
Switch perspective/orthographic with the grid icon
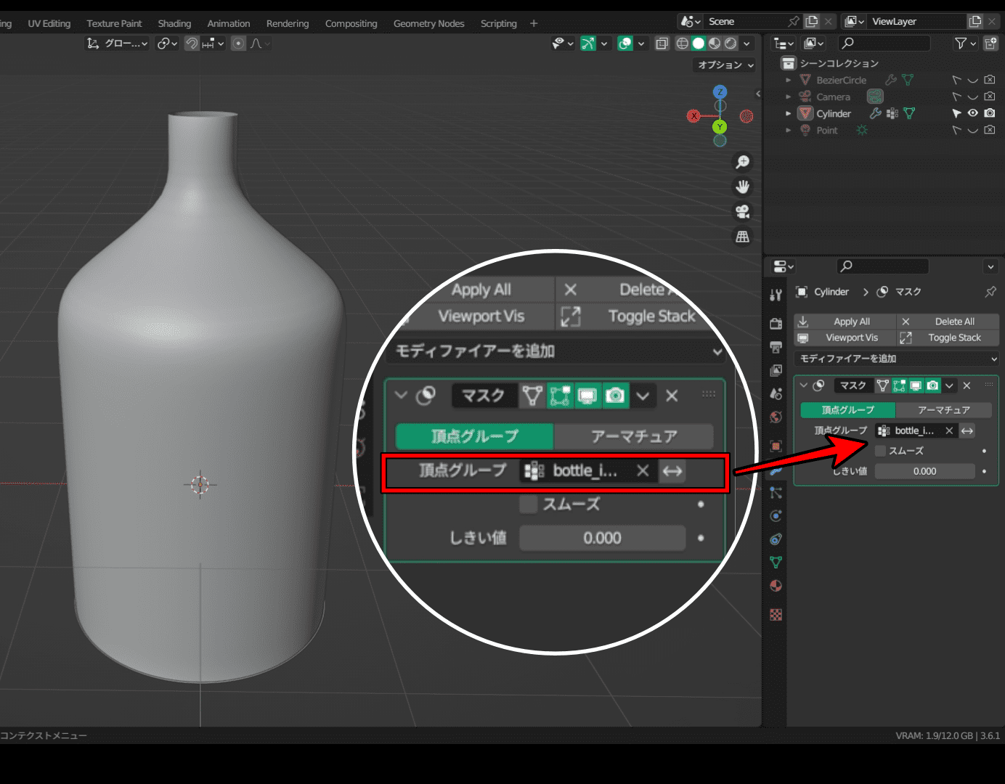point(742,237)
